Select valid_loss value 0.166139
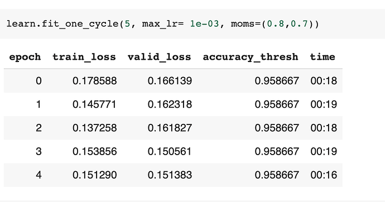 (170, 81)
